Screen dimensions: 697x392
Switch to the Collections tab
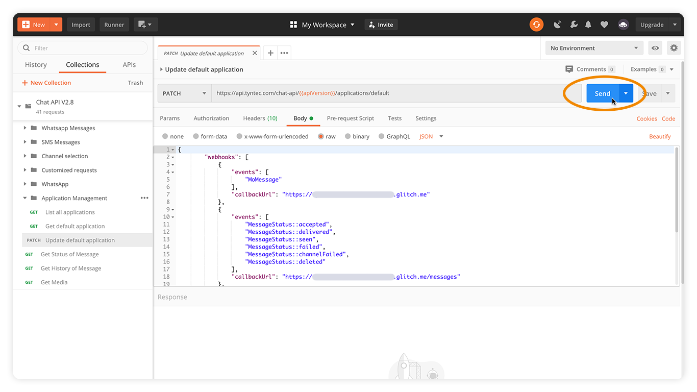(x=83, y=65)
